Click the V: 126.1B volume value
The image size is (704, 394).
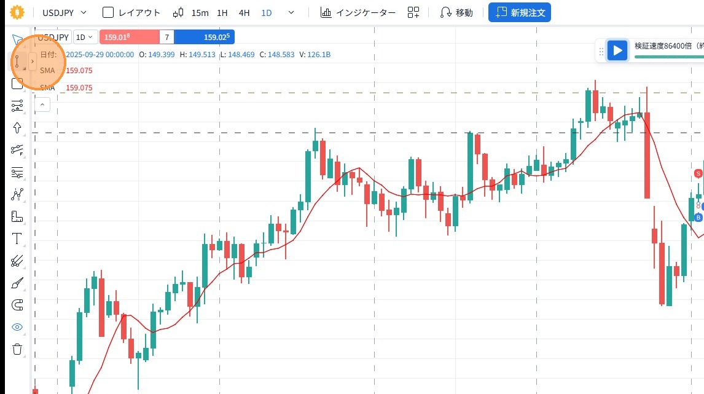(x=315, y=54)
